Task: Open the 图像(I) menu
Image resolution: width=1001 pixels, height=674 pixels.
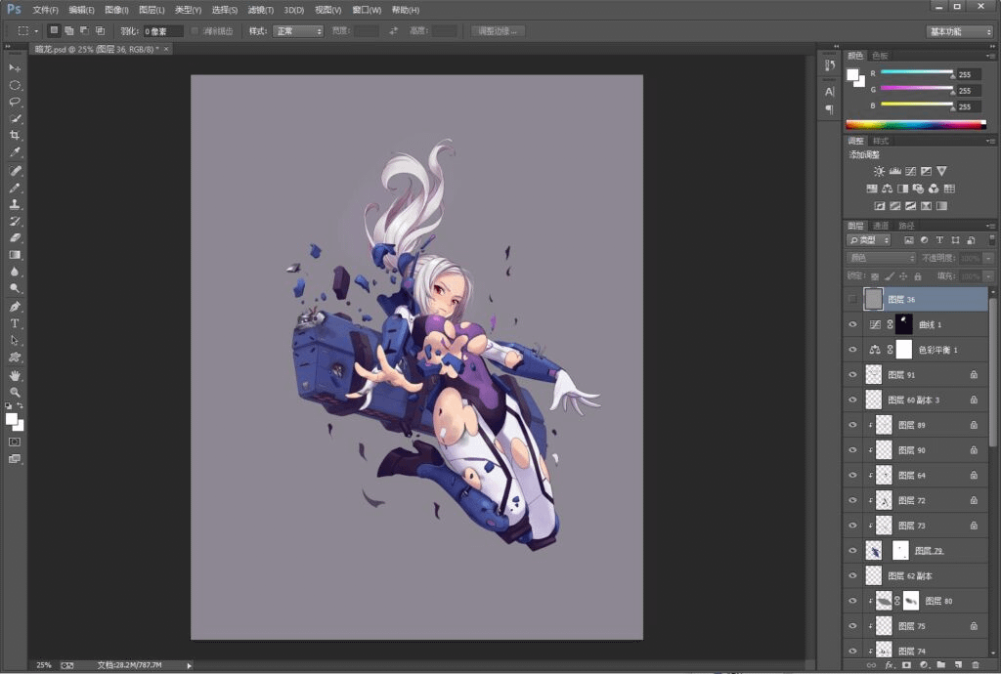Action: pos(116,10)
